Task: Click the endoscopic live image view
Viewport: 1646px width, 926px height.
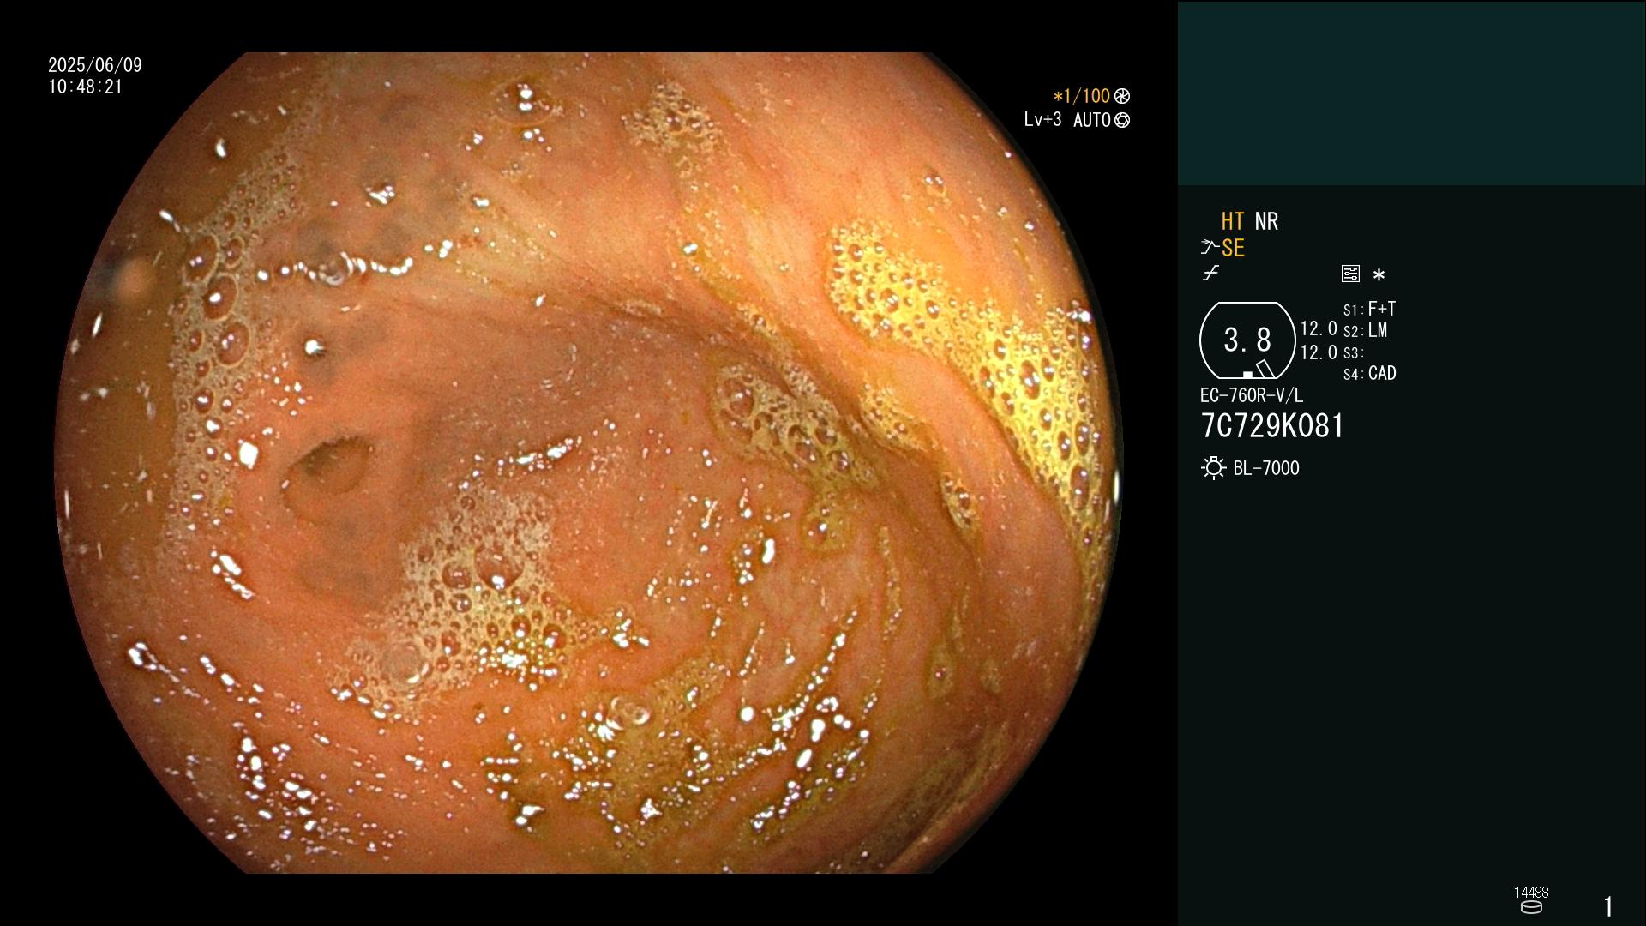Action: click(588, 463)
